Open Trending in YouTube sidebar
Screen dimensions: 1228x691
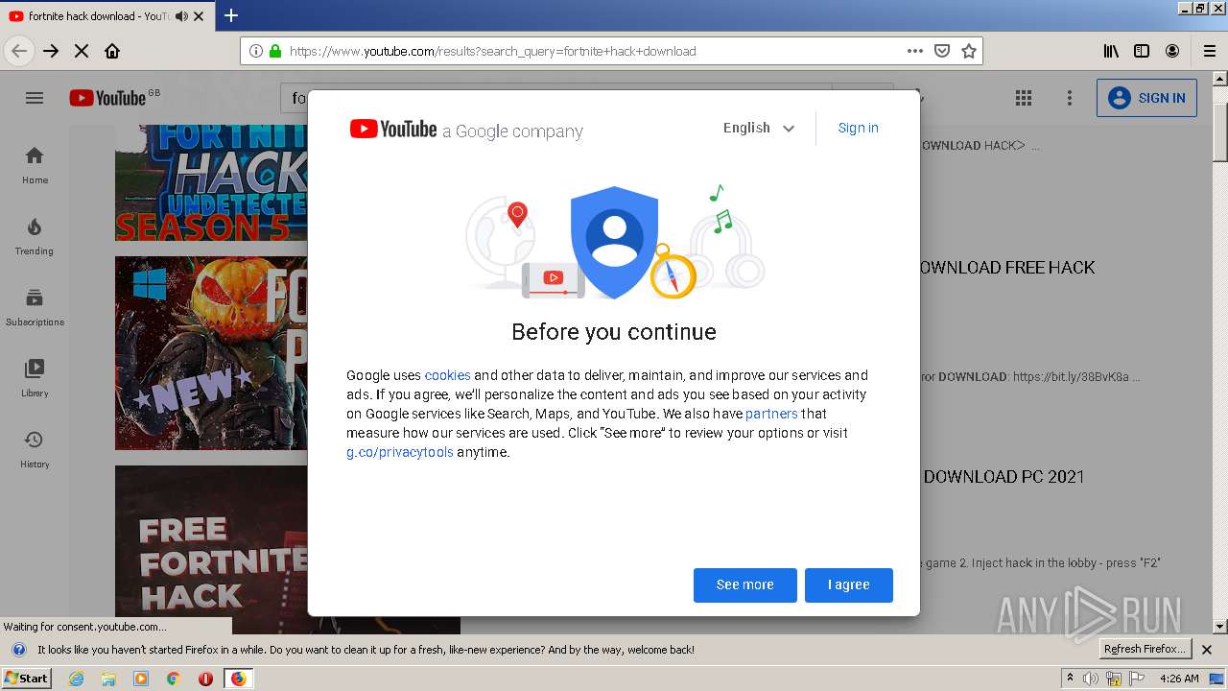[x=35, y=236]
